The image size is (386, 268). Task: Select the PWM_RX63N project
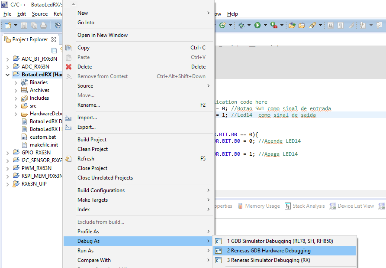(36, 168)
